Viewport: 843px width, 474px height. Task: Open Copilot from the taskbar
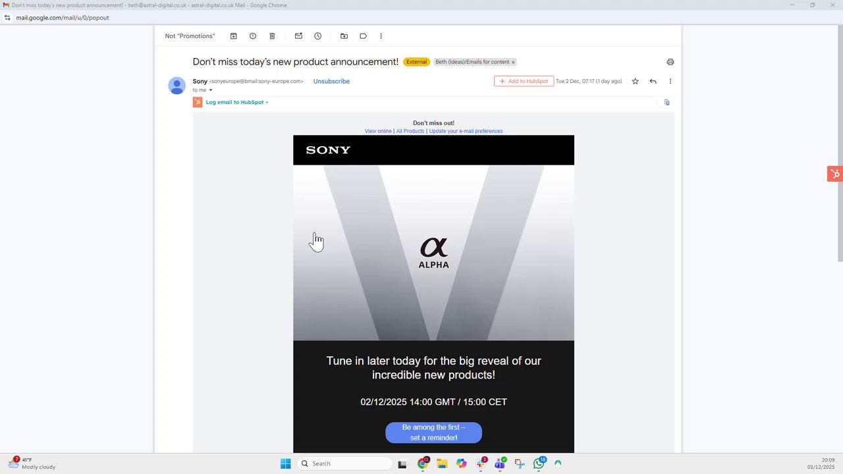461,463
